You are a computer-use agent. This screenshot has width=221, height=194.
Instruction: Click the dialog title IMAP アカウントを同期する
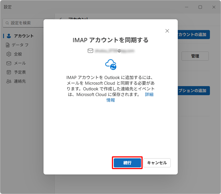tap(110, 40)
